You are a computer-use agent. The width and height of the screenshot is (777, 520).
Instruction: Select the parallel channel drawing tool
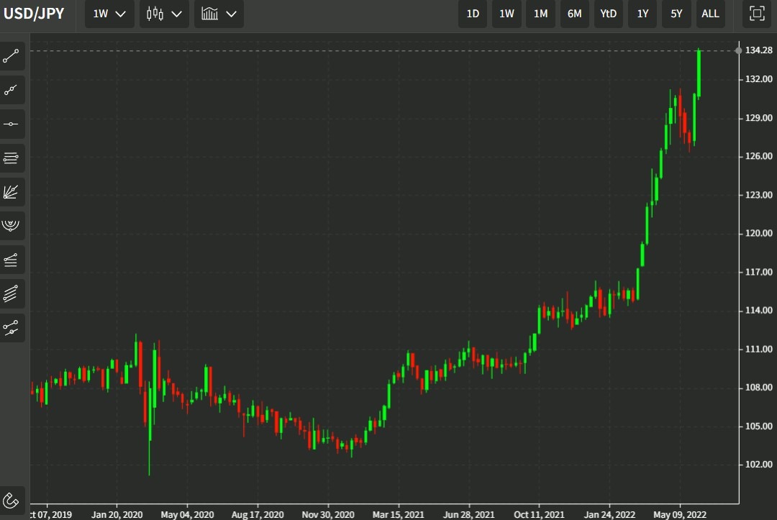tap(13, 294)
